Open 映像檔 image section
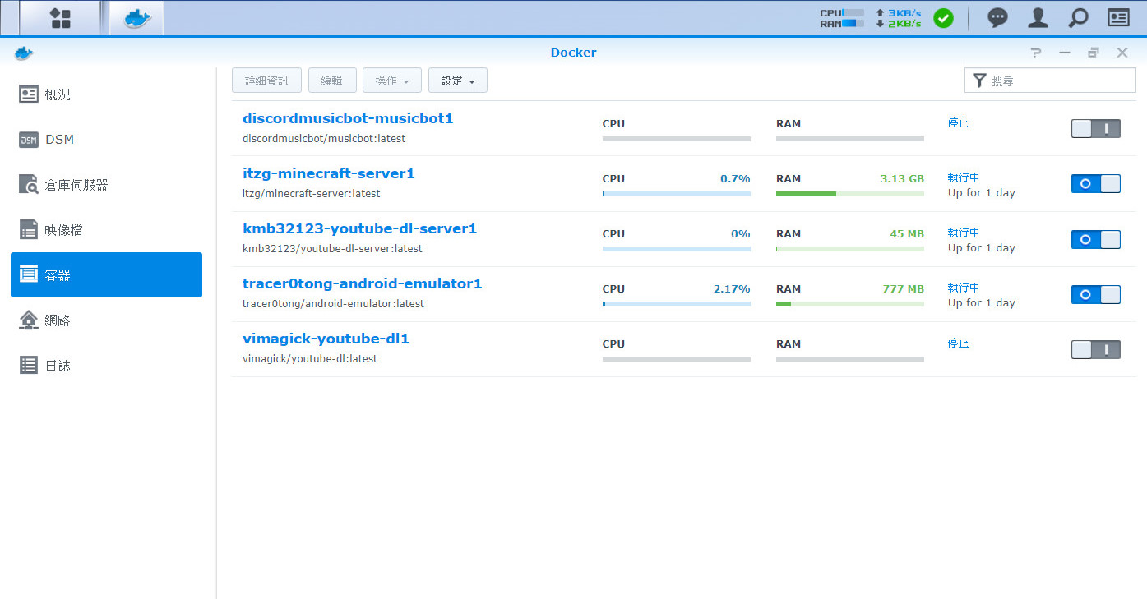 click(106, 230)
